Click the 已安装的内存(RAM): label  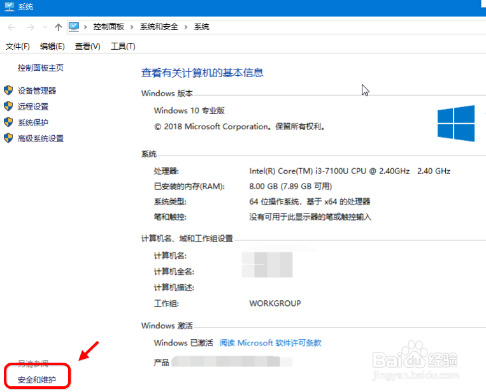pos(189,186)
